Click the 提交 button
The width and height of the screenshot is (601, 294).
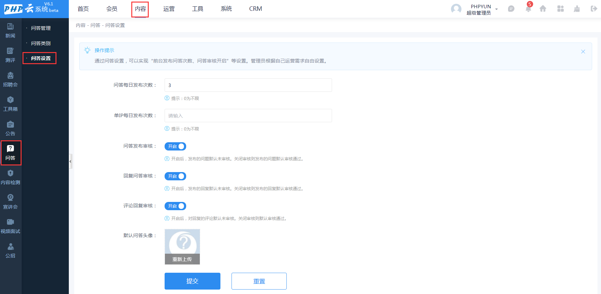(193, 281)
